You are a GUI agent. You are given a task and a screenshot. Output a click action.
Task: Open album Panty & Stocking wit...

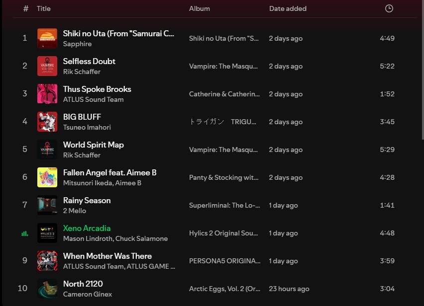pyautogui.click(x=223, y=177)
